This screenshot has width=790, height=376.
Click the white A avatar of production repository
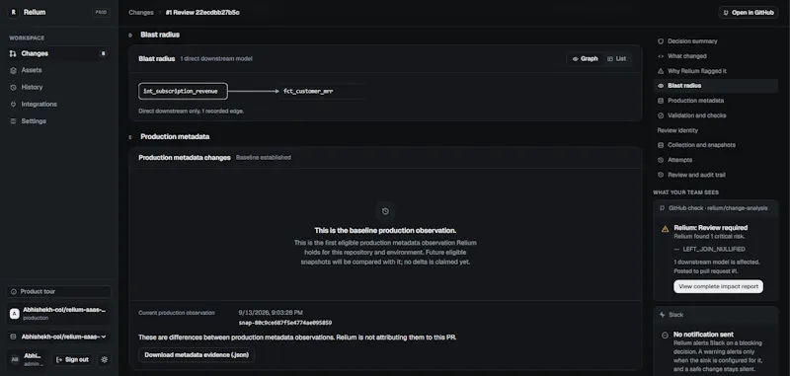click(x=15, y=314)
